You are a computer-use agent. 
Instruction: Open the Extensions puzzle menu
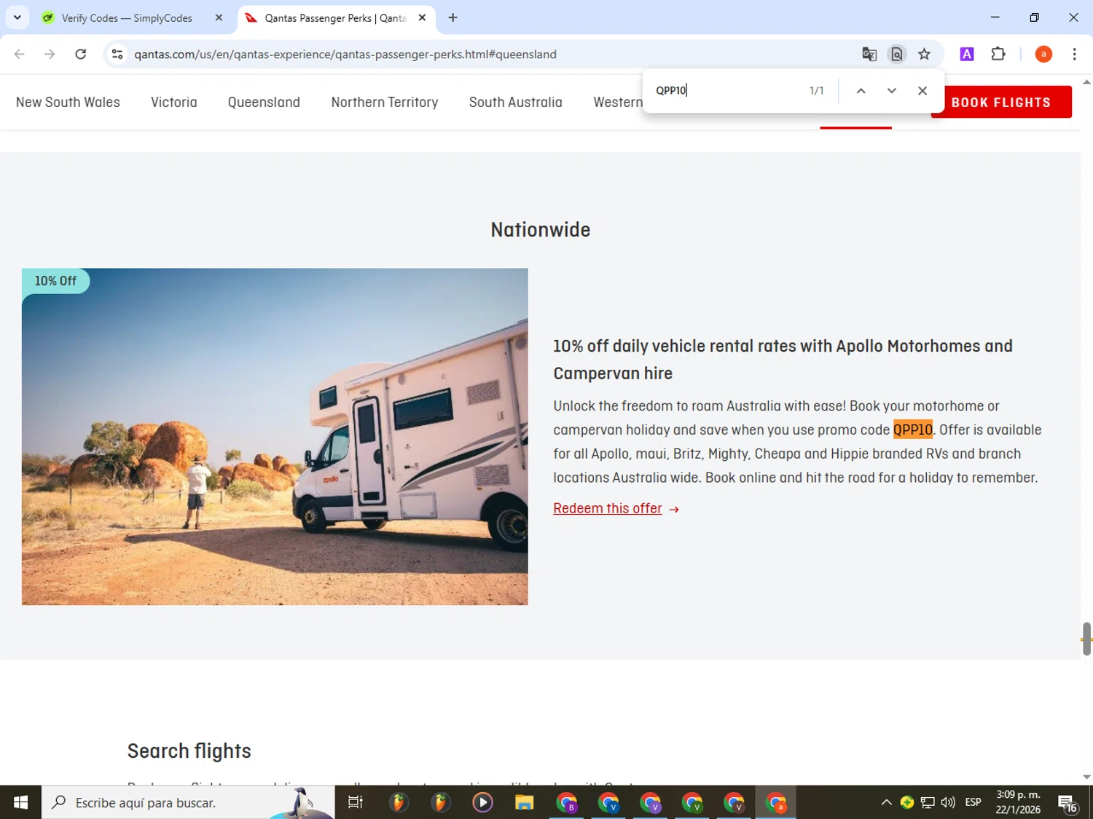pyautogui.click(x=998, y=54)
